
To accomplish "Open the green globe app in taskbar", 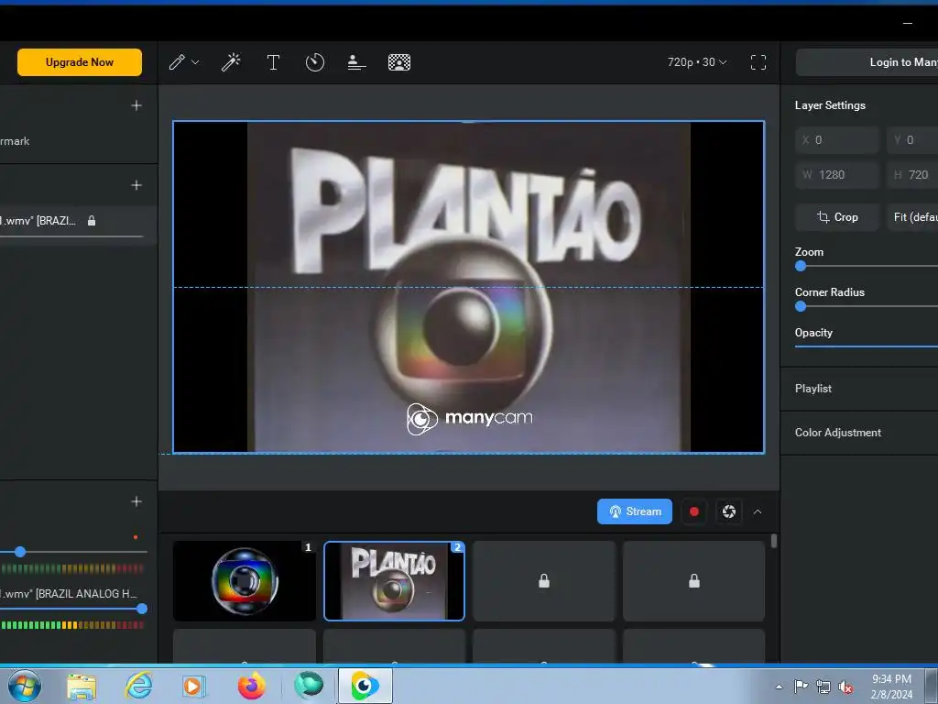I will tap(309, 686).
